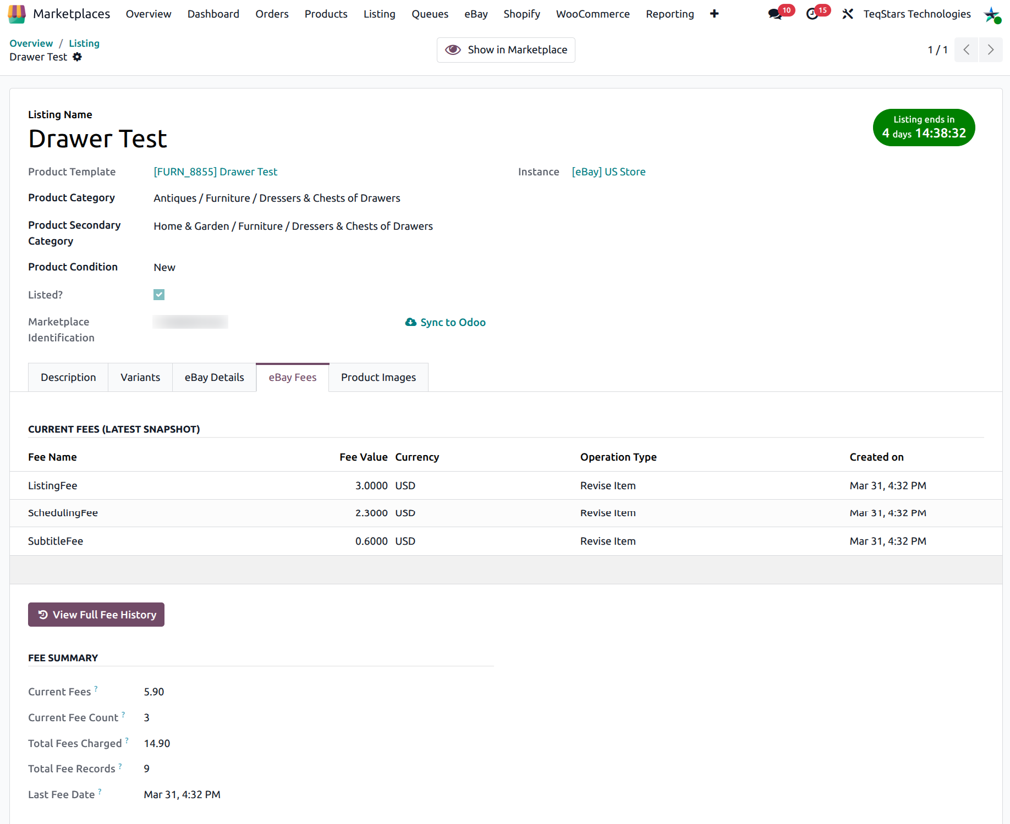This screenshot has width=1010, height=824.
Task: Click Show in Marketplace button
Action: coord(506,50)
